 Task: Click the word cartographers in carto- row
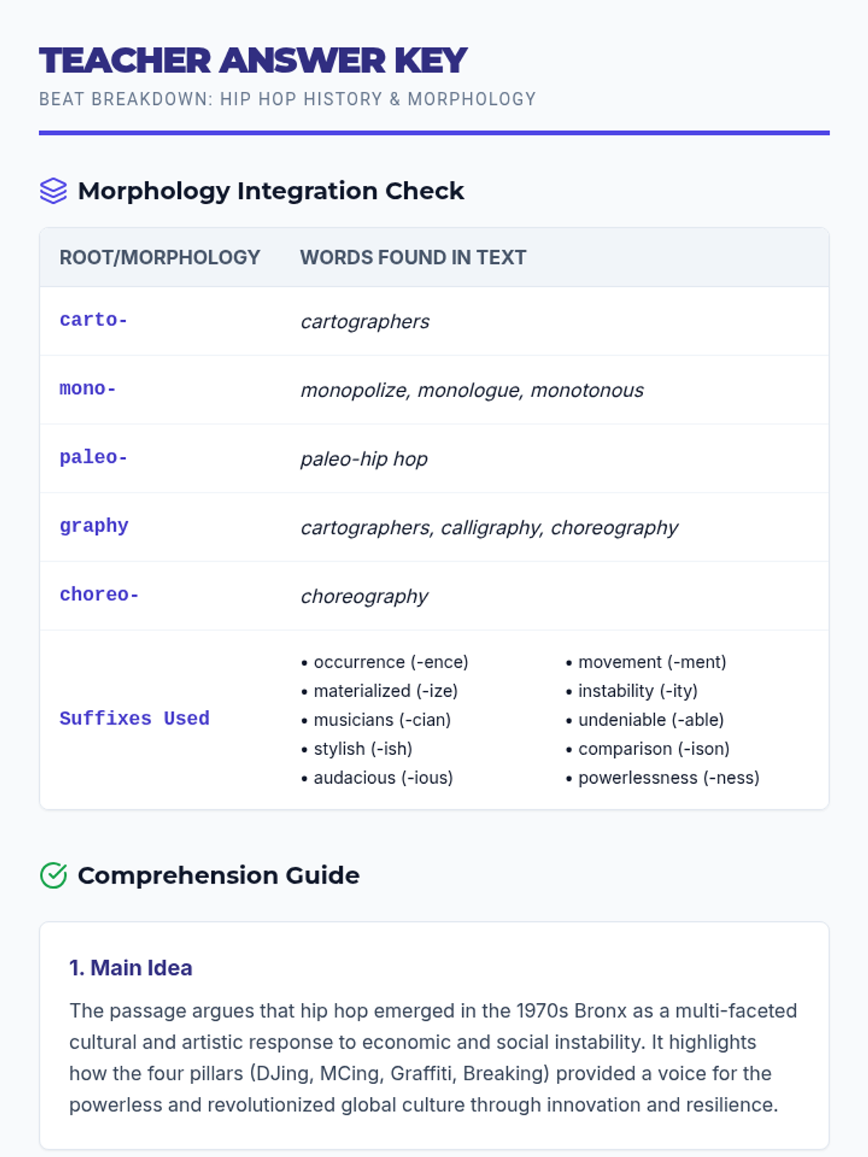(365, 321)
